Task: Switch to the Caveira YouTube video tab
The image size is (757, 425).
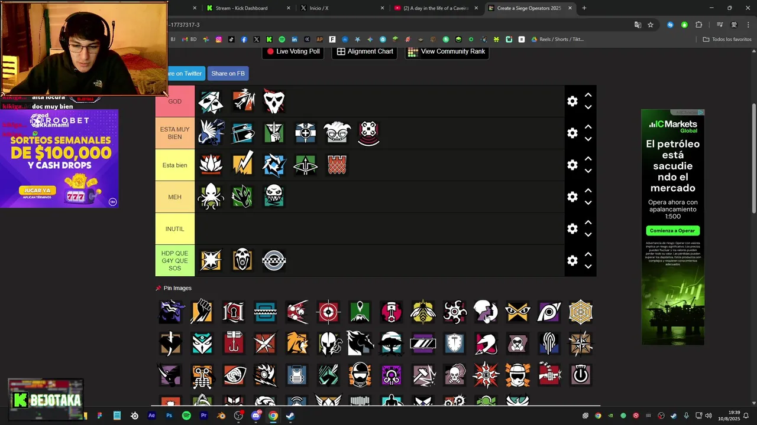Action: pos(436,8)
